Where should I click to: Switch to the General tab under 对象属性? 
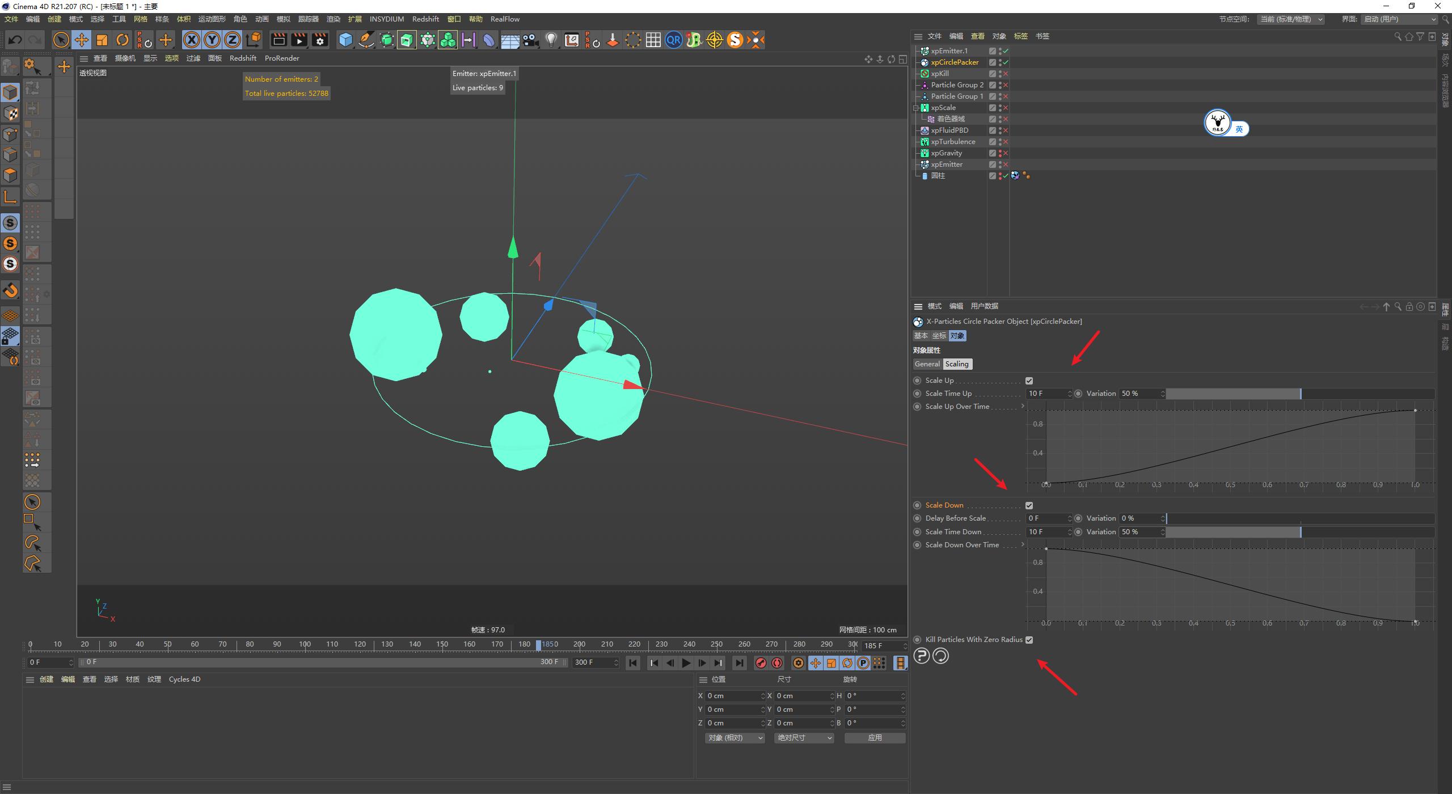[x=927, y=364]
